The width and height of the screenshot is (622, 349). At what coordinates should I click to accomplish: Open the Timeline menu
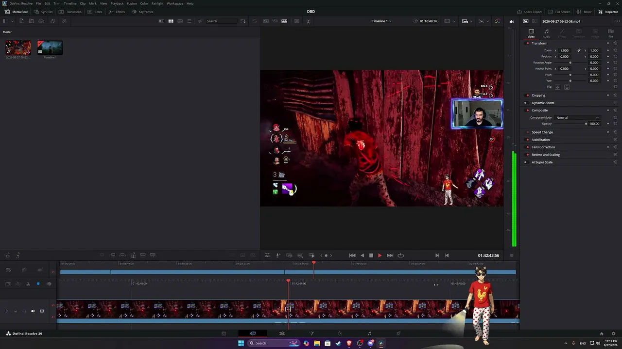tap(70, 3)
